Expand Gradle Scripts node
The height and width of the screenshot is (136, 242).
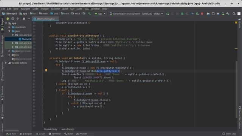[6, 63]
